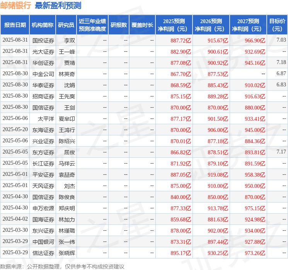288x270 pixels.
Task: Click target price 6.87
Action: point(281,73)
